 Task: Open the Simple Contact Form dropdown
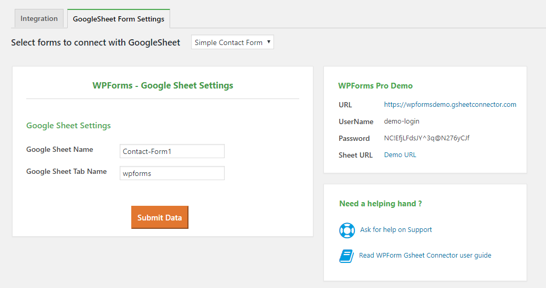tap(233, 42)
